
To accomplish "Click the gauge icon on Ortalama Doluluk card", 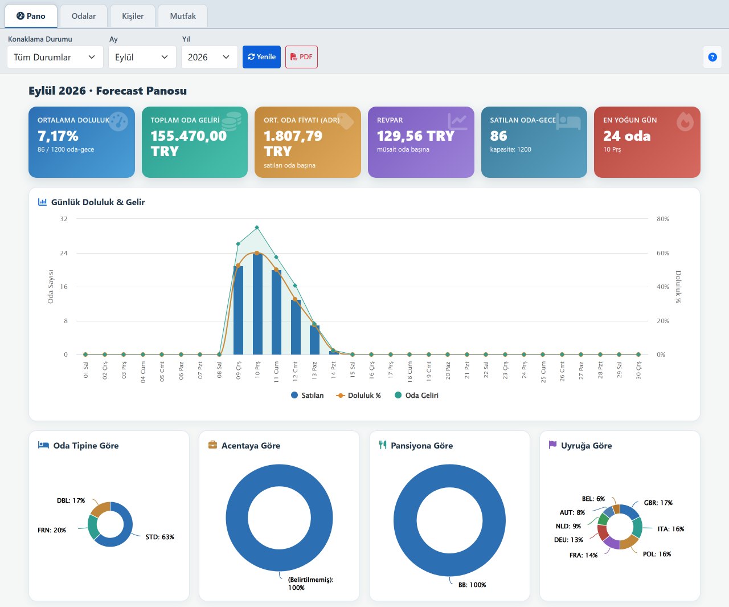I will (118, 121).
